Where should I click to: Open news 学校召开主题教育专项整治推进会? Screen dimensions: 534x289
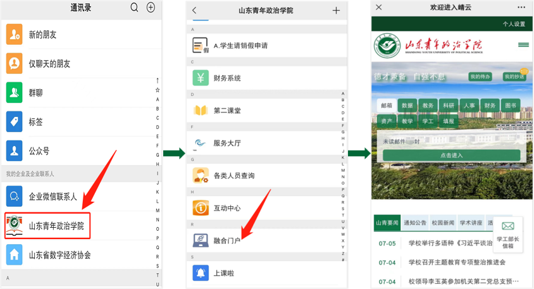[x=457, y=262]
